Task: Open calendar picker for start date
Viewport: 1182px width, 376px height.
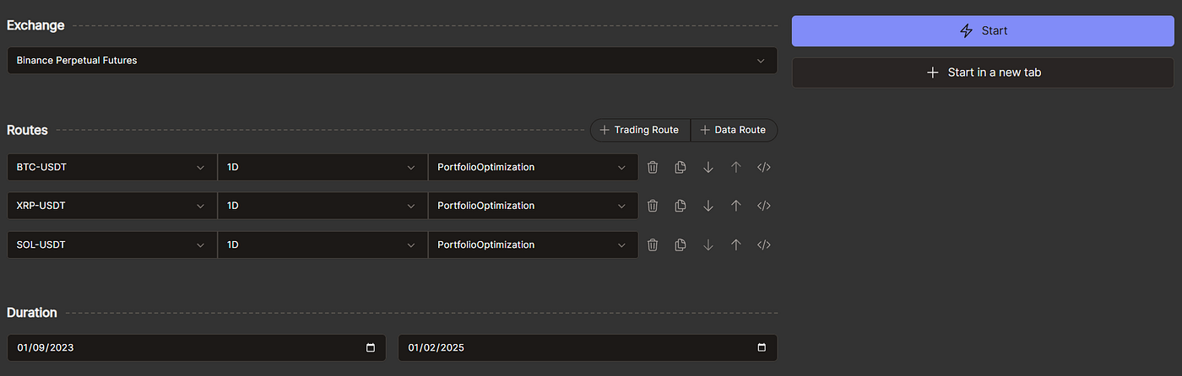Action: click(371, 348)
